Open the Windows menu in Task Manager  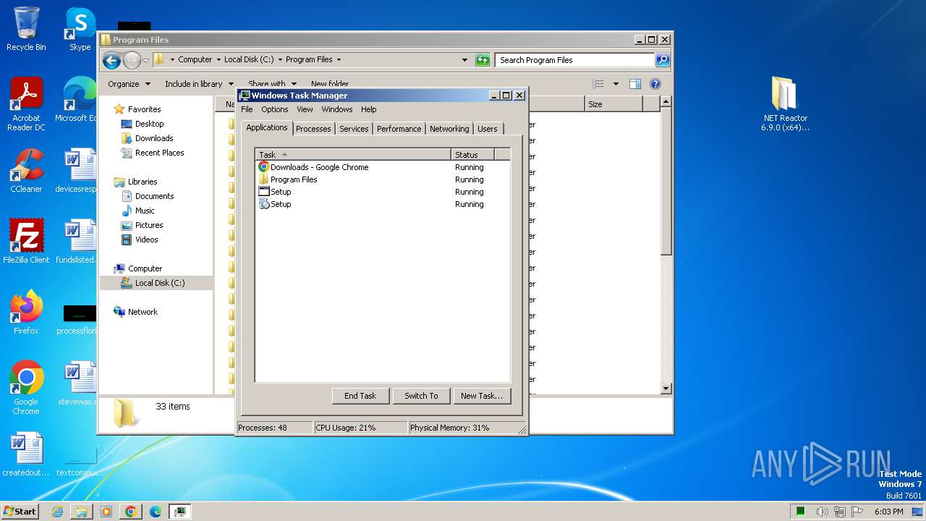[336, 109]
